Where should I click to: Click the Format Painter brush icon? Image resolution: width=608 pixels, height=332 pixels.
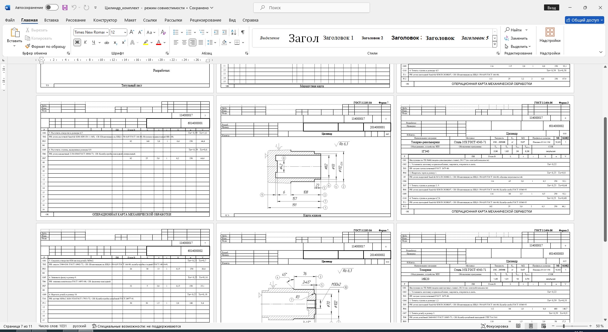28,46
